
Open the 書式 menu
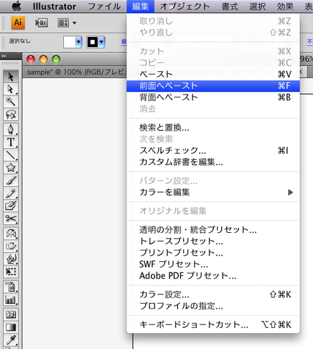click(x=230, y=6)
